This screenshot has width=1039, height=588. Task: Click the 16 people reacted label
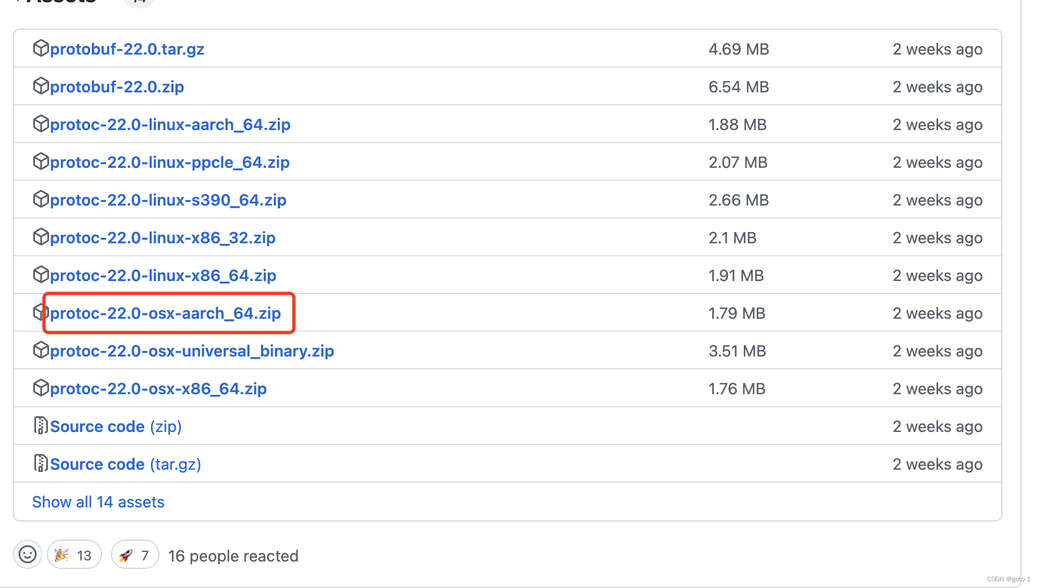point(233,556)
